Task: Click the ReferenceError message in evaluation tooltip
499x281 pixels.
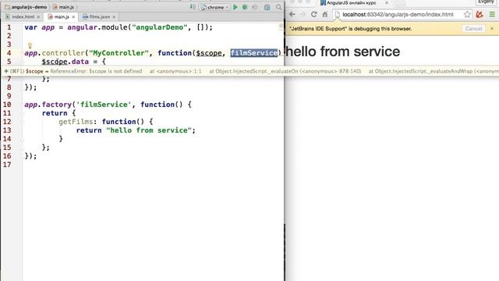Action: coord(96,71)
